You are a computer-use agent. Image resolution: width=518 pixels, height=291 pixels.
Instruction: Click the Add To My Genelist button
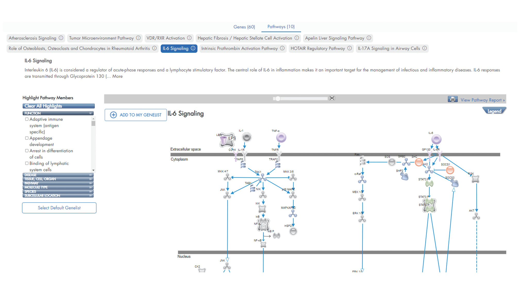pyautogui.click(x=136, y=115)
